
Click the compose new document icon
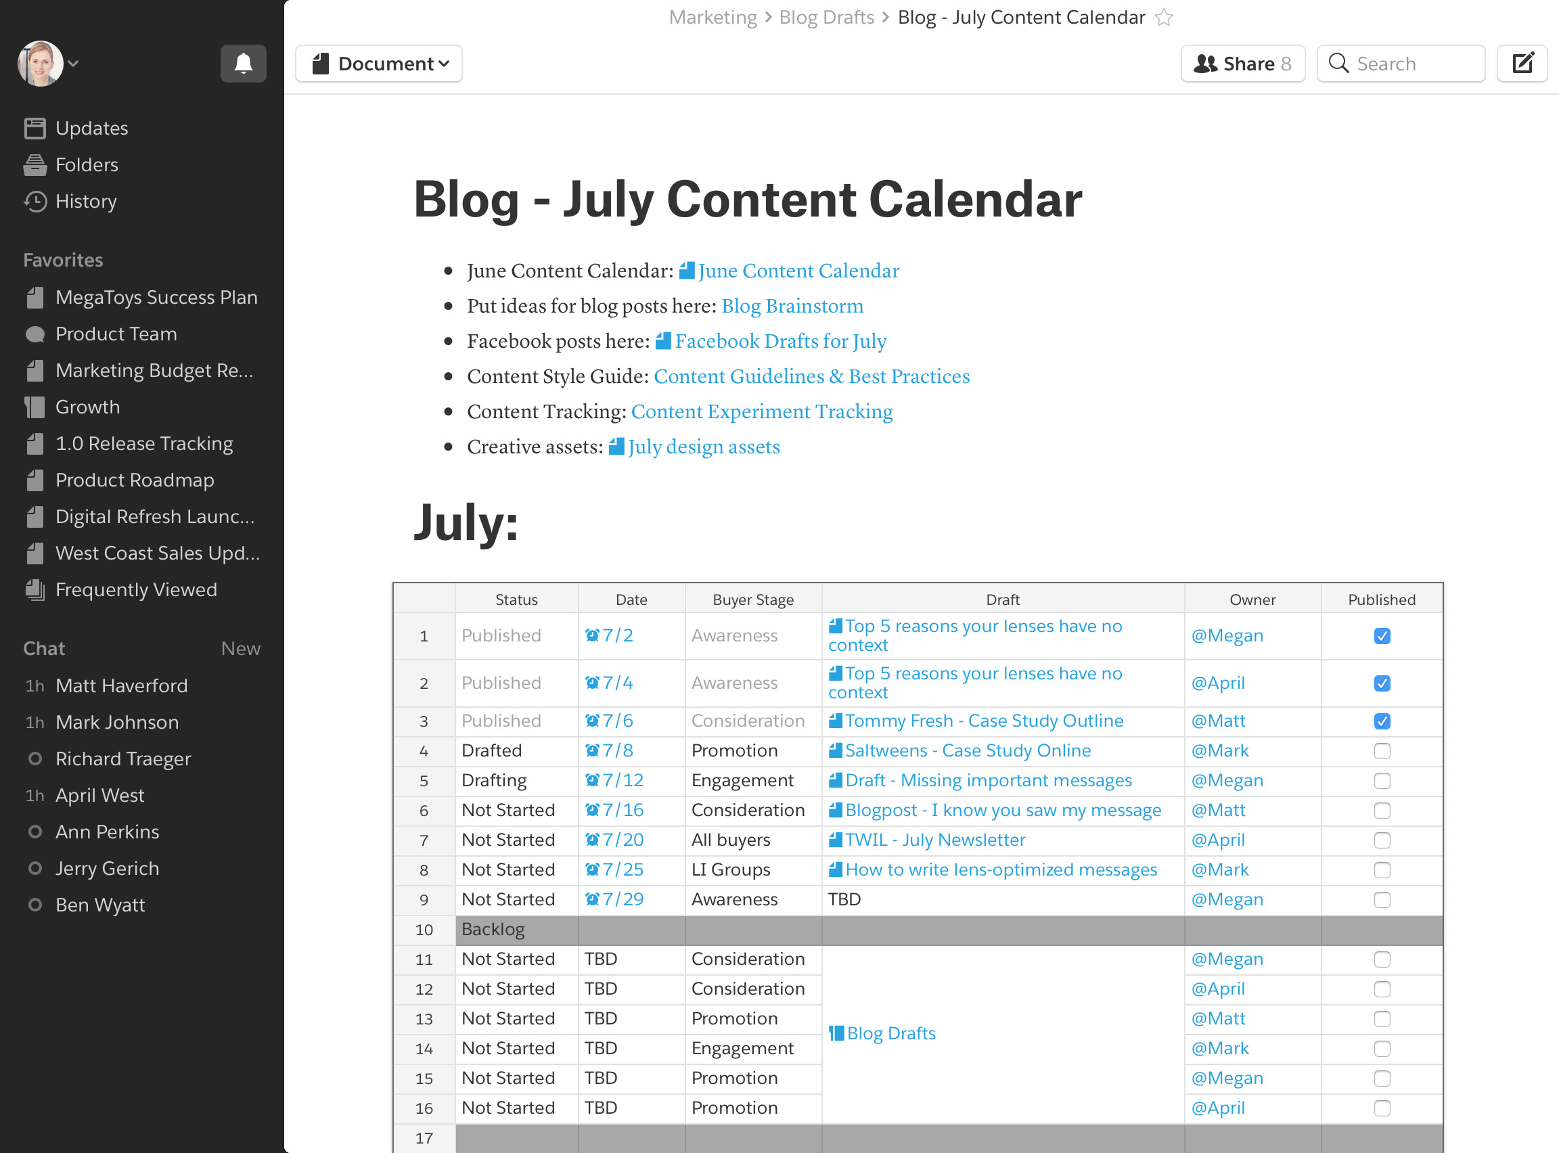tap(1522, 64)
